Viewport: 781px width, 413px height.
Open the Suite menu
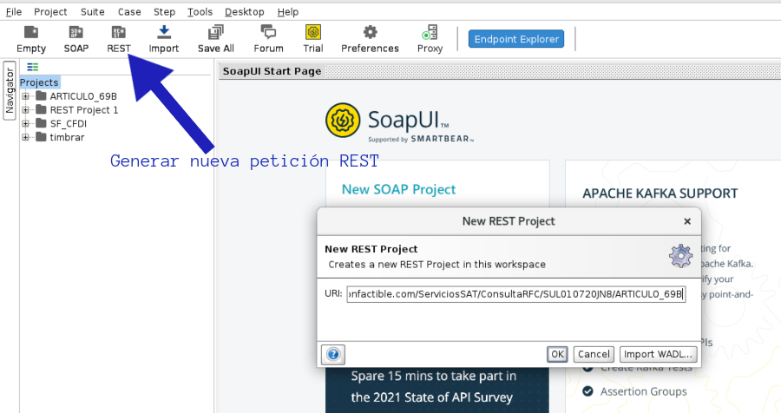[93, 12]
